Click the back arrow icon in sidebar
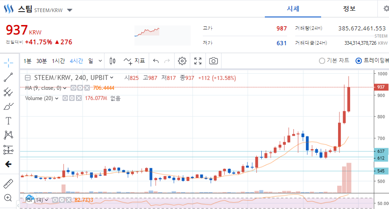 tap(8, 164)
